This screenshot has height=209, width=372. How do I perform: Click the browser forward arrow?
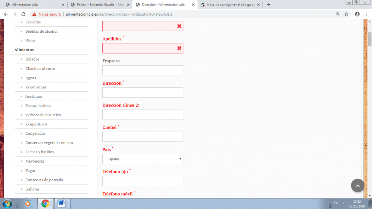[x=15, y=14]
